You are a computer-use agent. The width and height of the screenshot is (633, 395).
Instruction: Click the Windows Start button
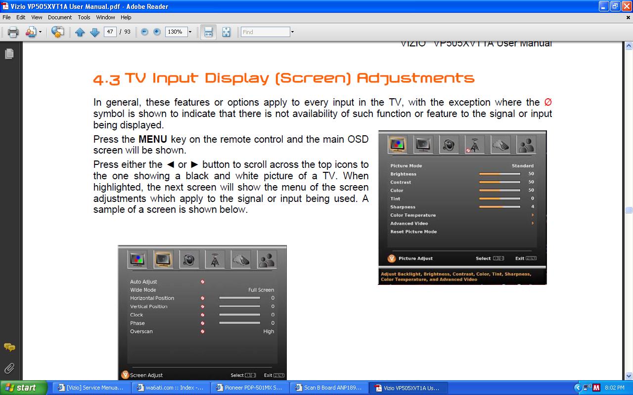point(23,388)
